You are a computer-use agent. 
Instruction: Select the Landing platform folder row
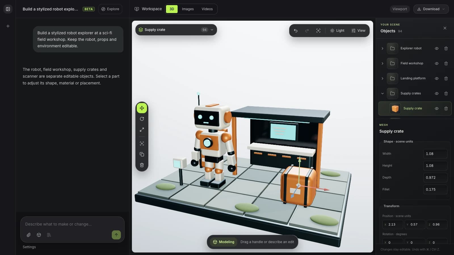415,78
